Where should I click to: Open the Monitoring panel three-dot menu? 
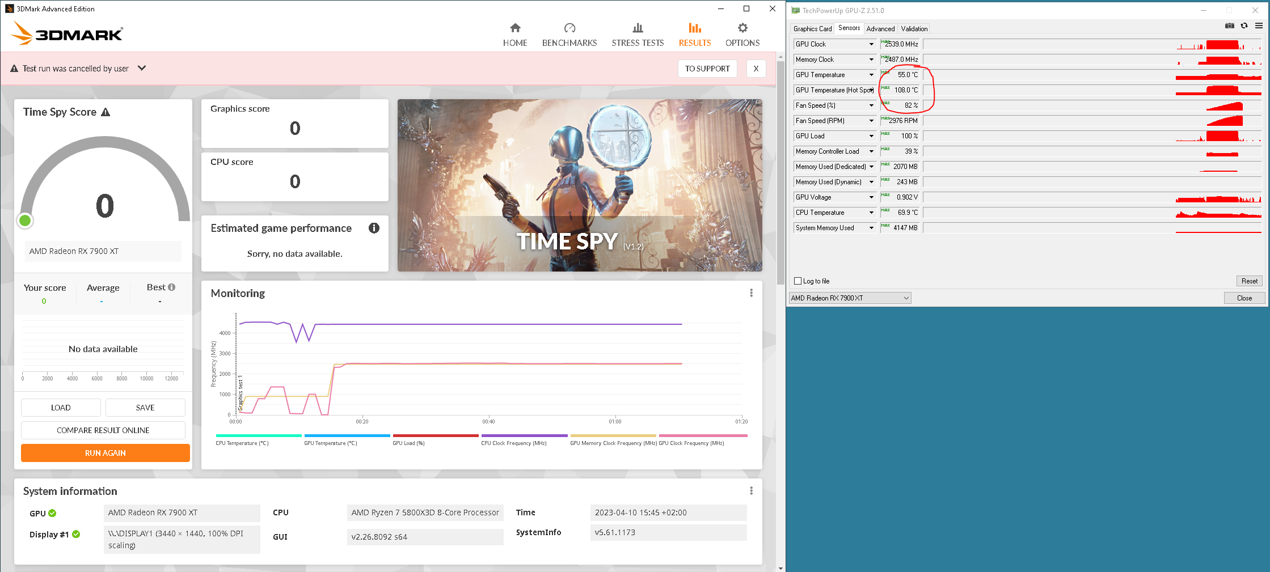[x=752, y=293]
